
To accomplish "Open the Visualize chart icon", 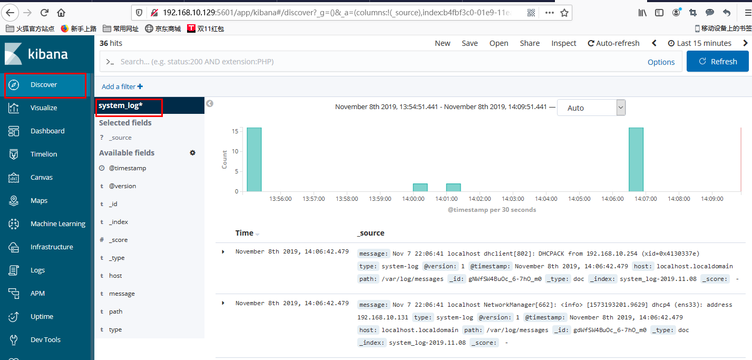I will (14, 108).
